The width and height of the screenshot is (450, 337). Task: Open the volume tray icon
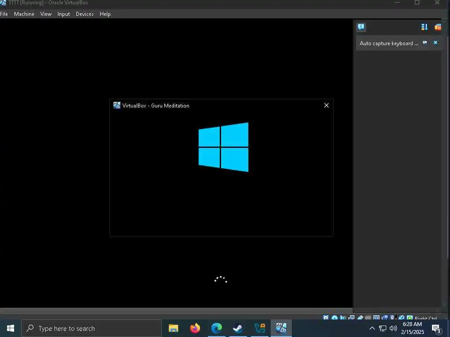tap(393, 328)
